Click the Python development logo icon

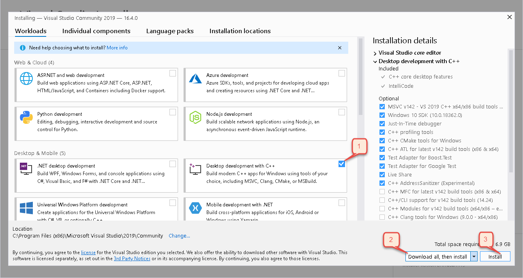pyautogui.click(x=26, y=118)
